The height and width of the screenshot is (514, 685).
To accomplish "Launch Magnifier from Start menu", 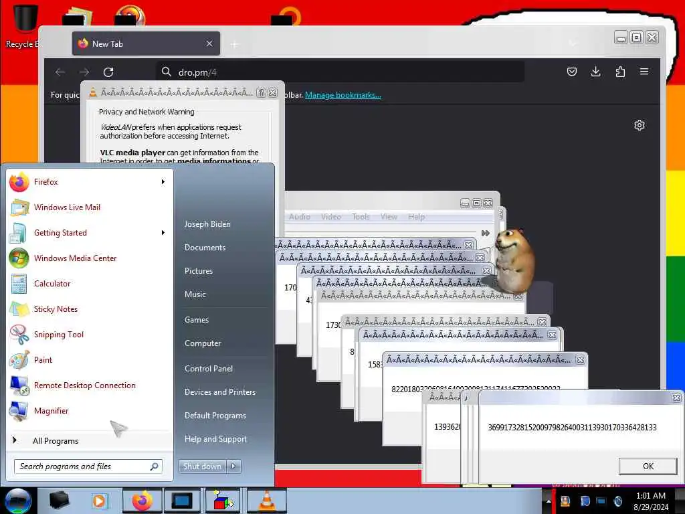I will click(x=89, y=410).
